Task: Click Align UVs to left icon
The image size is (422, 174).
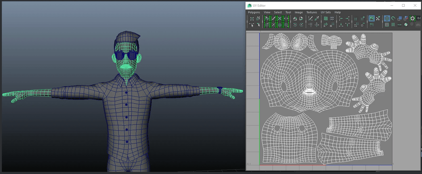Action: 341,19
